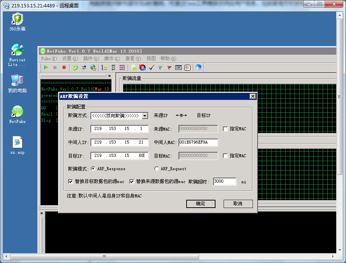Click the 欺骗超时 3000 ms field

(x=225, y=181)
